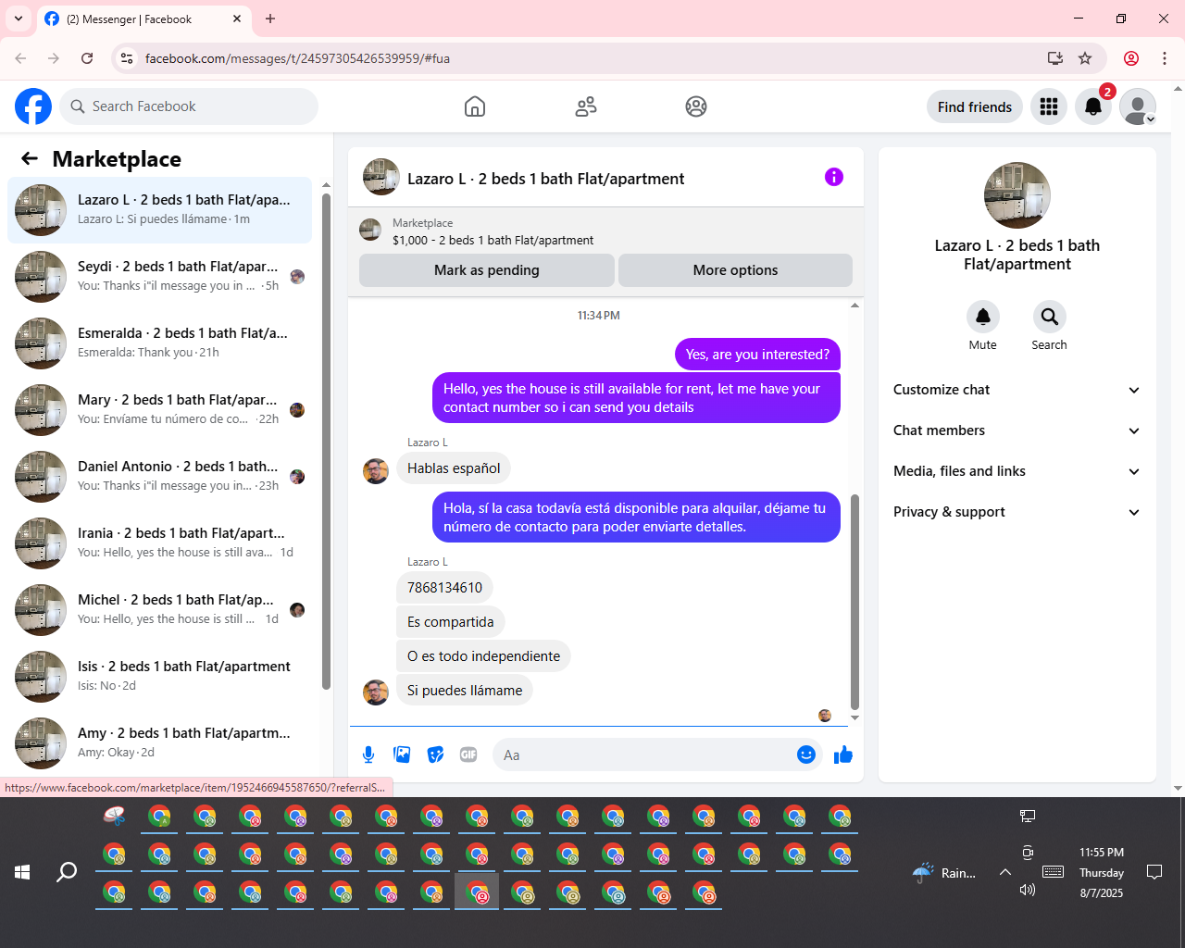
Task: Choose a GIF icon
Action: [x=468, y=755]
